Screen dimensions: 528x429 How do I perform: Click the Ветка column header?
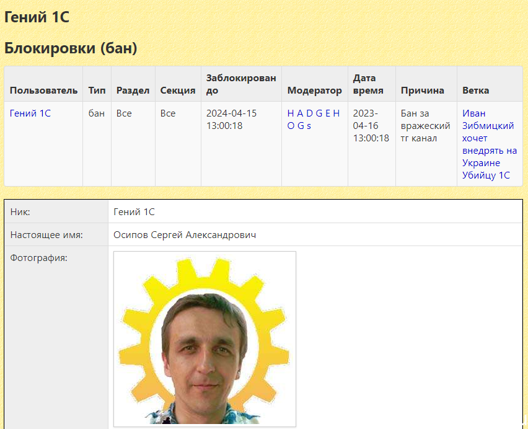click(475, 91)
